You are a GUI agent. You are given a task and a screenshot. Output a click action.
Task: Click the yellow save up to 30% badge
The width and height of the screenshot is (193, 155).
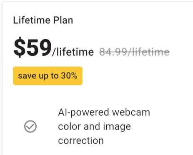click(x=48, y=76)
